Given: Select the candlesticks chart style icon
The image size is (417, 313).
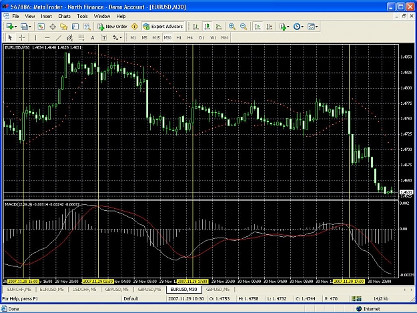Looking at the screenshot, I should pos(207,27).
